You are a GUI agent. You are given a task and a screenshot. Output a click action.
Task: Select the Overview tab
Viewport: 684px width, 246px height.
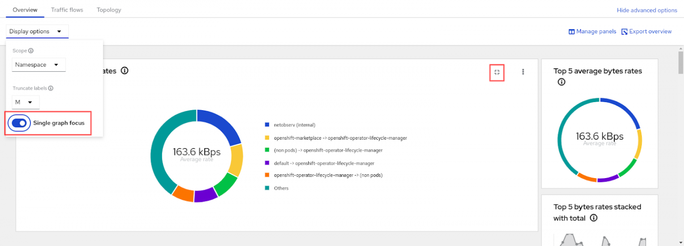click(x=25, y=9)
